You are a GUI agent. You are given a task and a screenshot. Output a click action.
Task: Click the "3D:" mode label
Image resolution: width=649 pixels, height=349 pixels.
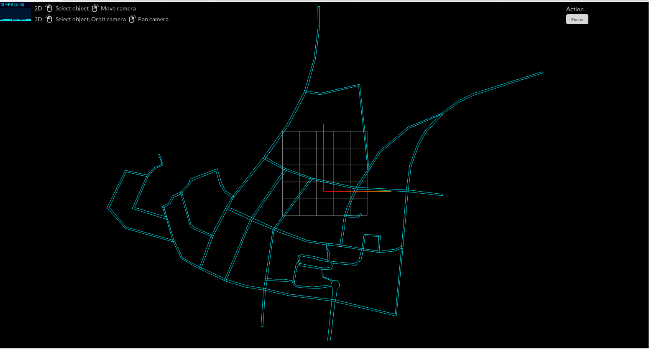tap(39, 19)
